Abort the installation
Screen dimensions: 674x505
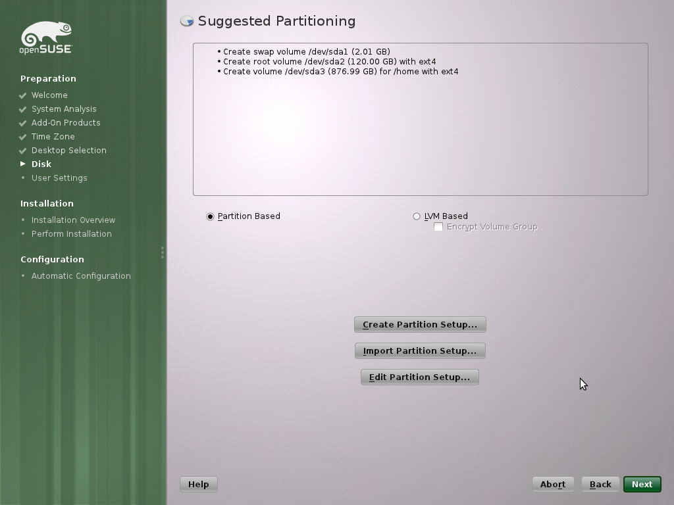[x=553, y=485]
